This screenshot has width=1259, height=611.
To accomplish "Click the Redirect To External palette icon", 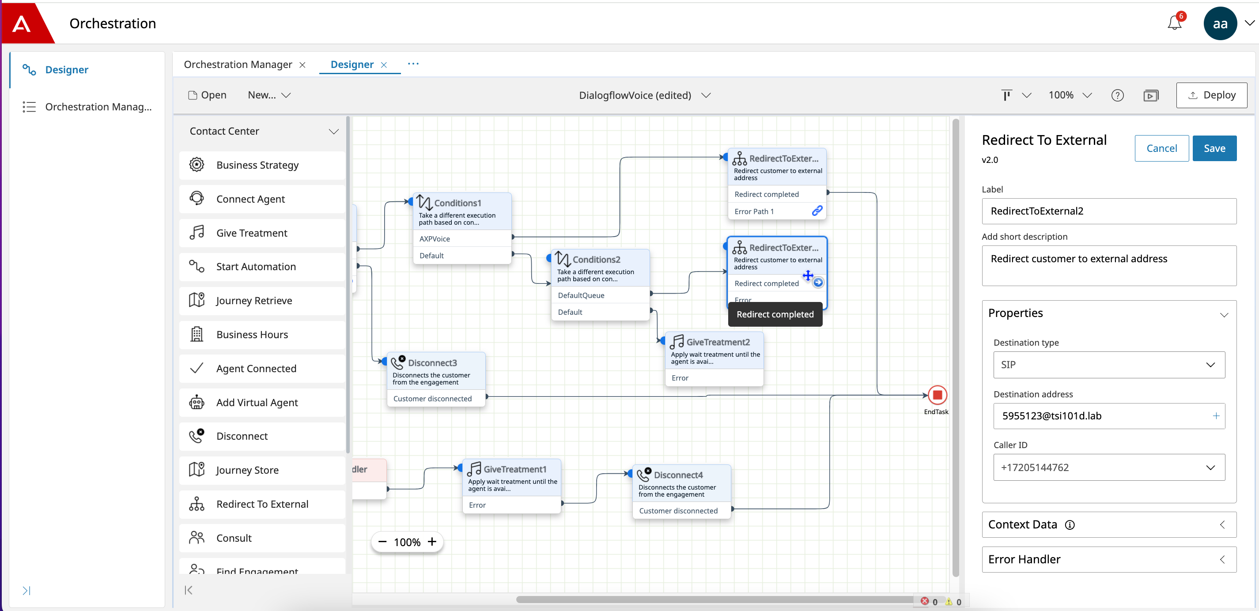I will click(x=197, y=504).
